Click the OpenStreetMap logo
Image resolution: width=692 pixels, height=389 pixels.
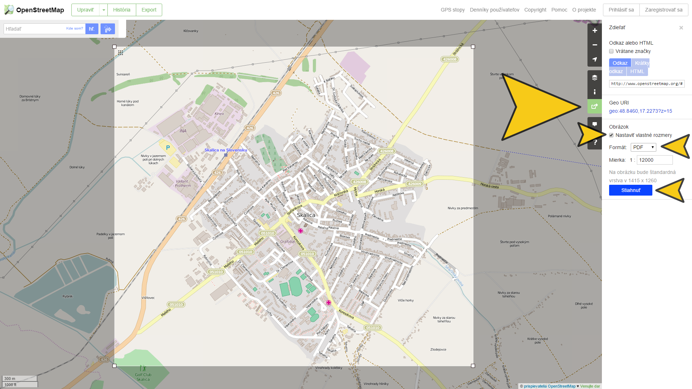coord(34,10)
